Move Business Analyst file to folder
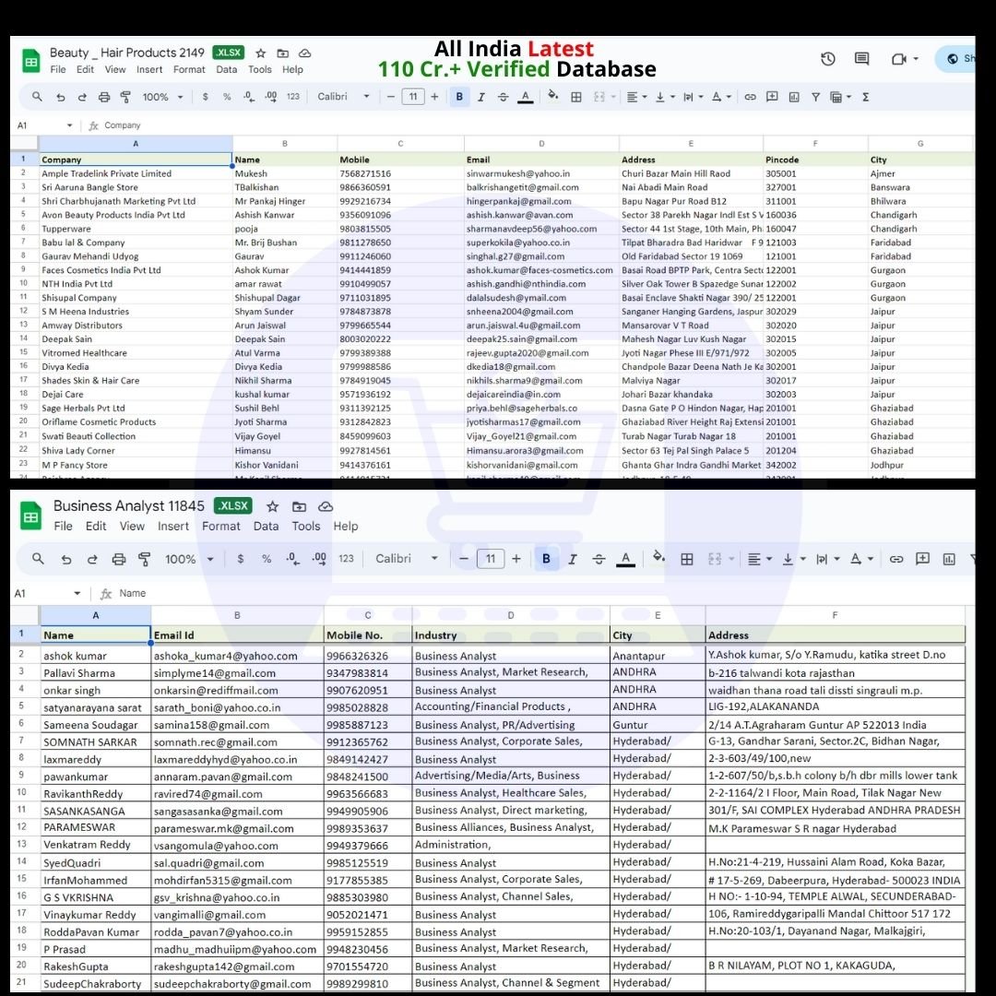The image size is (996, 996). pyautogui.click(x=299, y=507)
